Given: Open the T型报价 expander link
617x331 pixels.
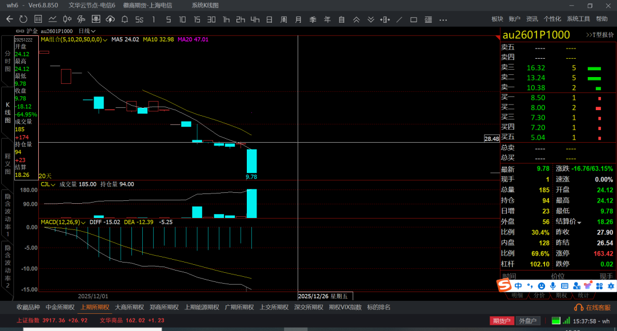Looking at the screenshot, I should [x=600, y=35].
